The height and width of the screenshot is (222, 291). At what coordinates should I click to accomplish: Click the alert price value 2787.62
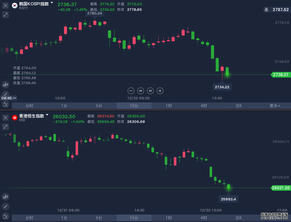tap(280, 10)
